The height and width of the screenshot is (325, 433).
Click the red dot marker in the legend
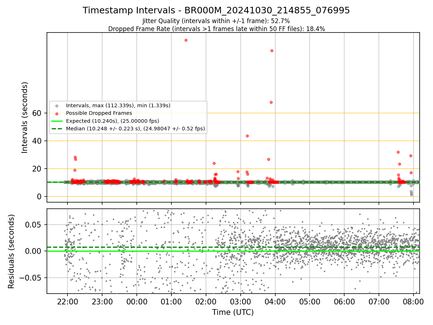pos(57,113)
